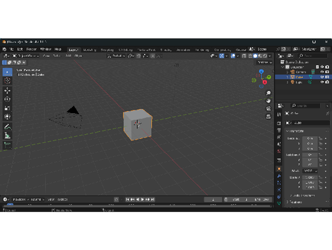Open the File menu

11,49
